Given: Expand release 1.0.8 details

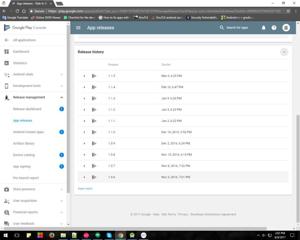Looking at the screenshot, I should (84, 154).
